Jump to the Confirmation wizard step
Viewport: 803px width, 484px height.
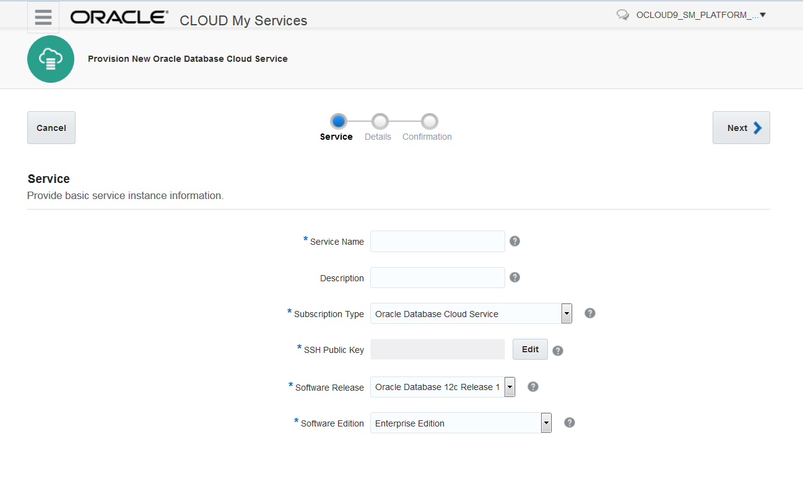click(x=429, y=121)
